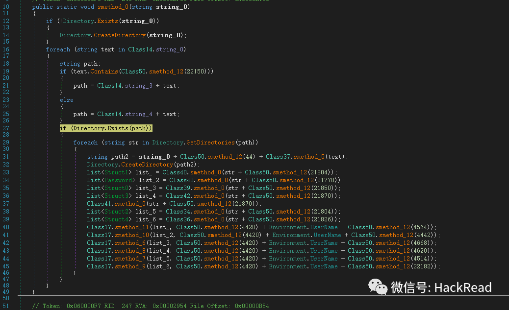
Task: Click CreateDirectory(path2) on line 32
Action: point(159,165)
